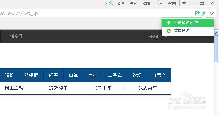This screenshot has width=219, height=115.
Task: Open the 贷款购车 link
Action: click(x=58, y=88)
